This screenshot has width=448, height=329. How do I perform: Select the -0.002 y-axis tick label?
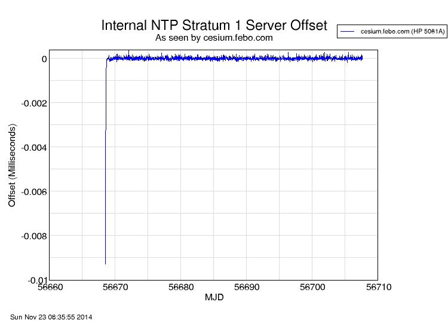pos(34,103)
